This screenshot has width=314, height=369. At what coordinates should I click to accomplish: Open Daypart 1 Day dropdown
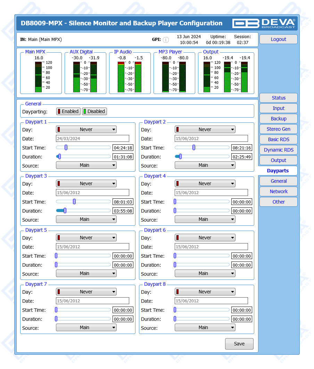86,129
